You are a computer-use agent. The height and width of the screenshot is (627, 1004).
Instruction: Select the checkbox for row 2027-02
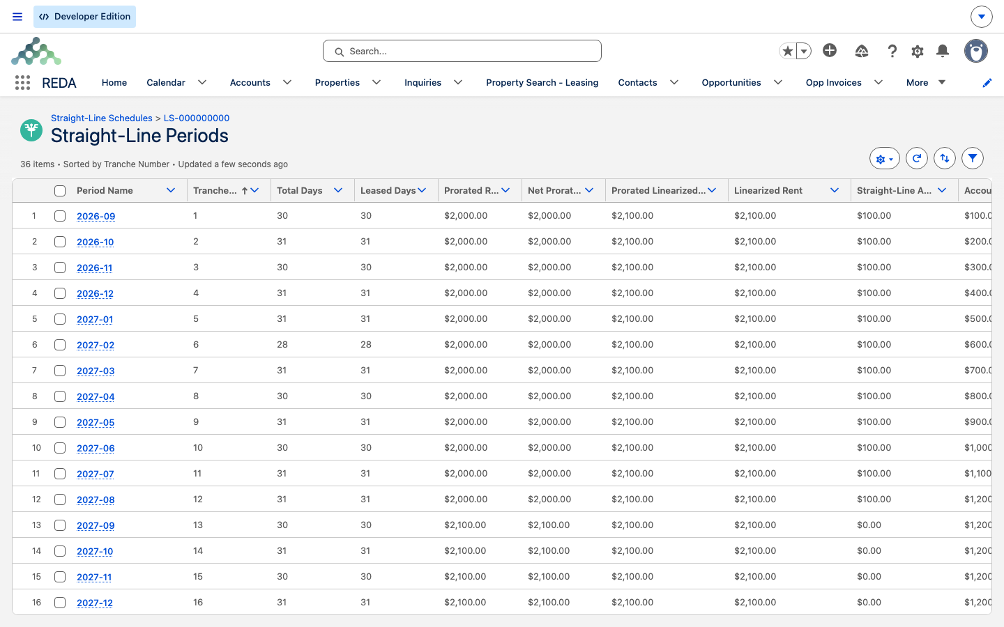click(x=60, y=345)
